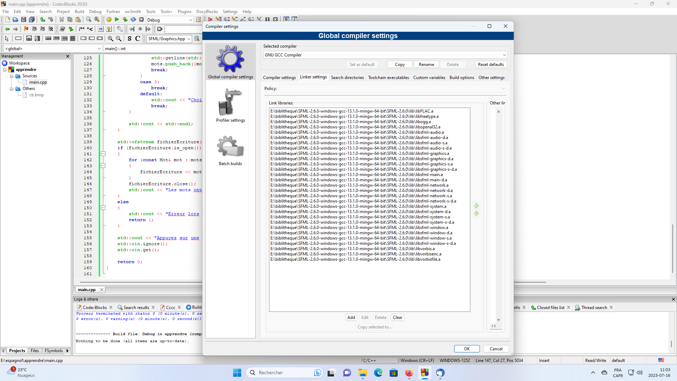Screen dimensions: 677x381
Task: Collapse the apprendre project node
Action: [x=5, y=69]
